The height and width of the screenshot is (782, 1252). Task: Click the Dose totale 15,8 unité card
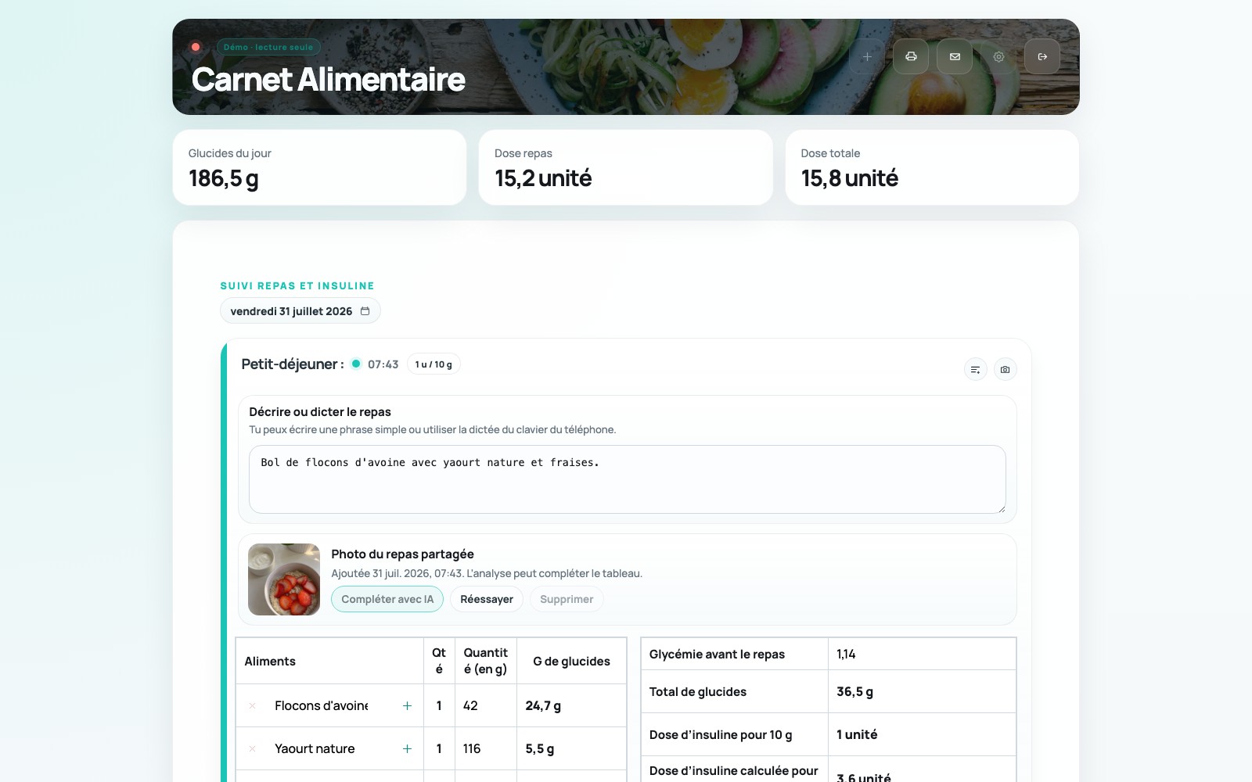(x=932, y=167)
